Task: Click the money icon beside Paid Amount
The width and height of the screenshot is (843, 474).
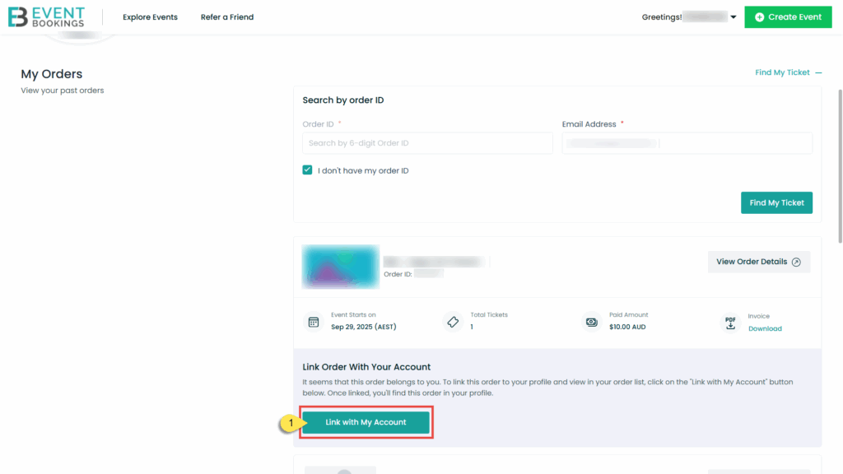Action: click(x=591, y=322)
